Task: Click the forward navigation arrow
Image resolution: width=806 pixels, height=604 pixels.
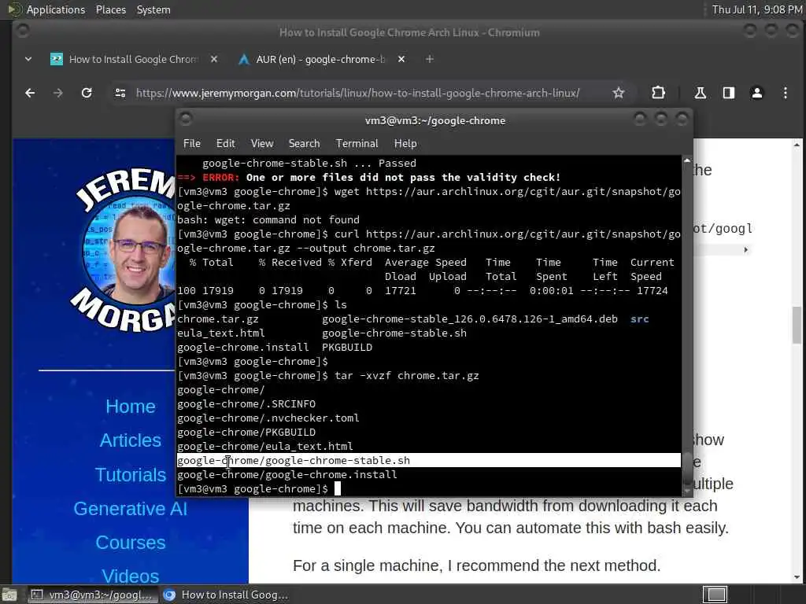Action: point(58,93)
